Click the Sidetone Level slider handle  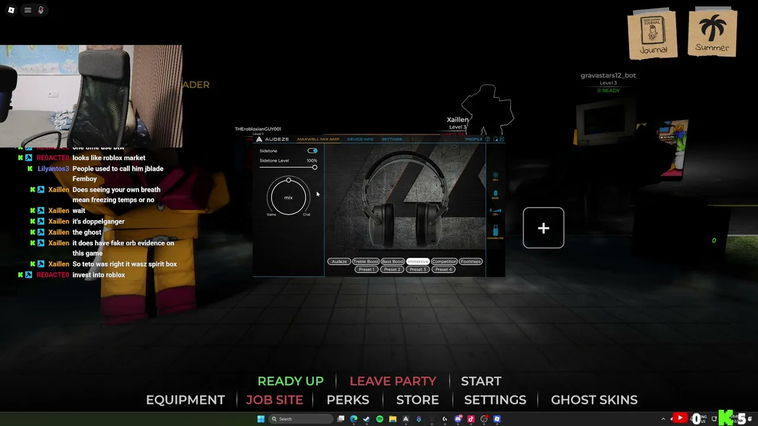click(314, 167)
